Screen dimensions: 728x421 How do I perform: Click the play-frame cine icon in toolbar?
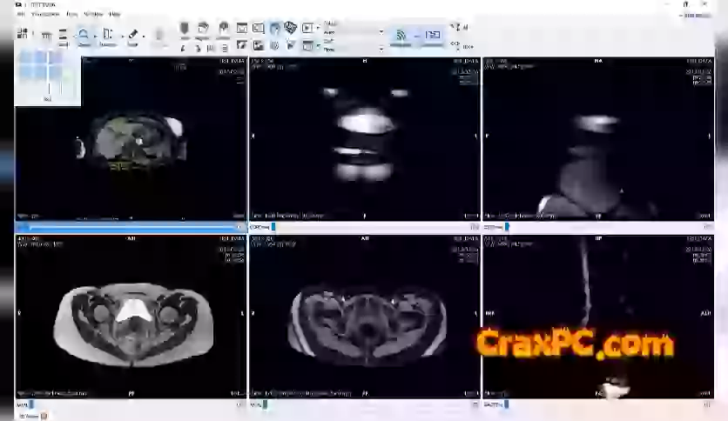click(x=307, y=28)
